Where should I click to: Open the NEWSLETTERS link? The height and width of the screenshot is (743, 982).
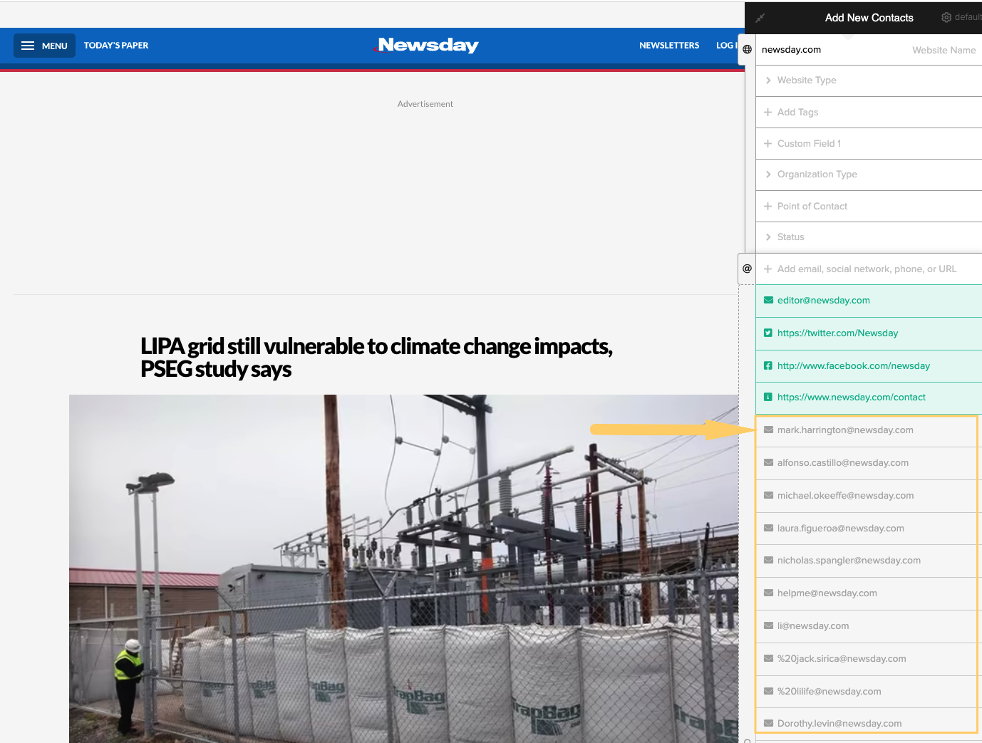pyautogui.click(x=669, y=46)
